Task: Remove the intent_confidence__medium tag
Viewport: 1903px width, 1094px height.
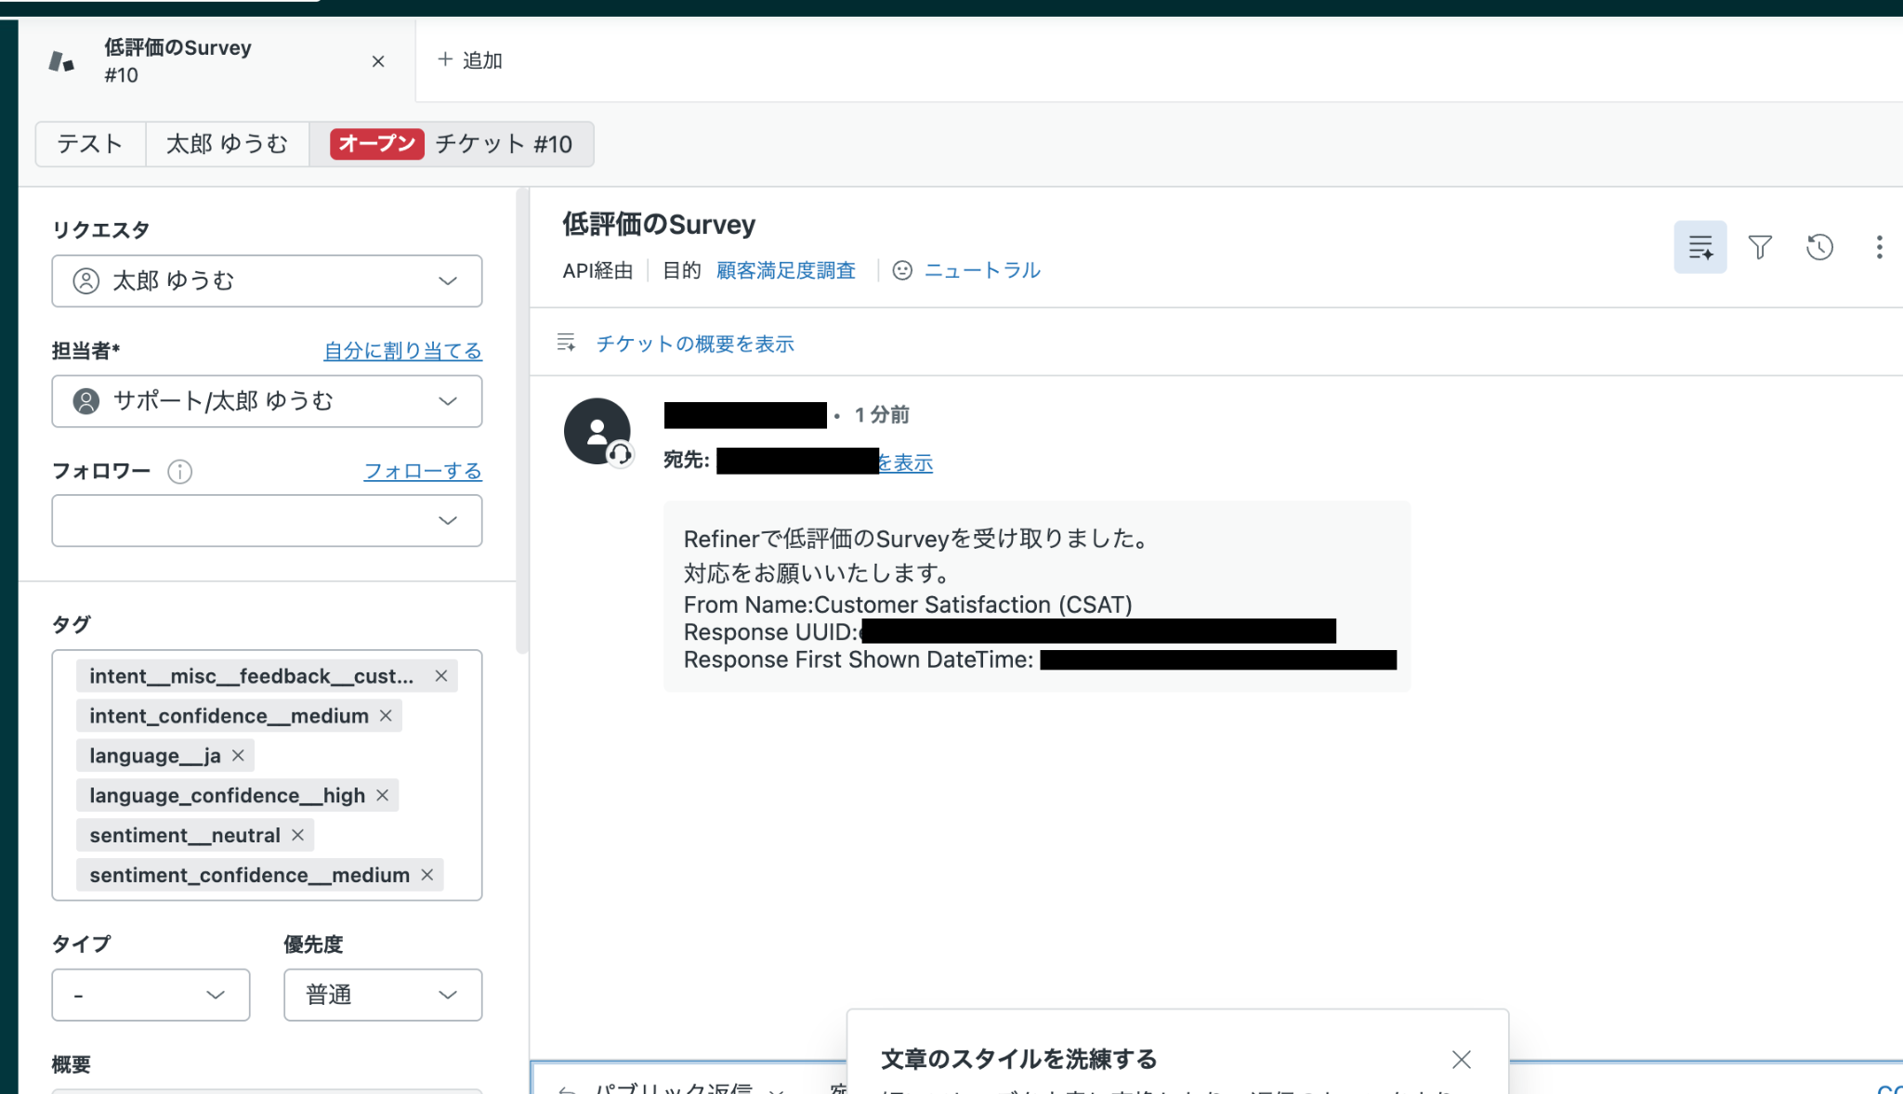Action: [386, 716]
